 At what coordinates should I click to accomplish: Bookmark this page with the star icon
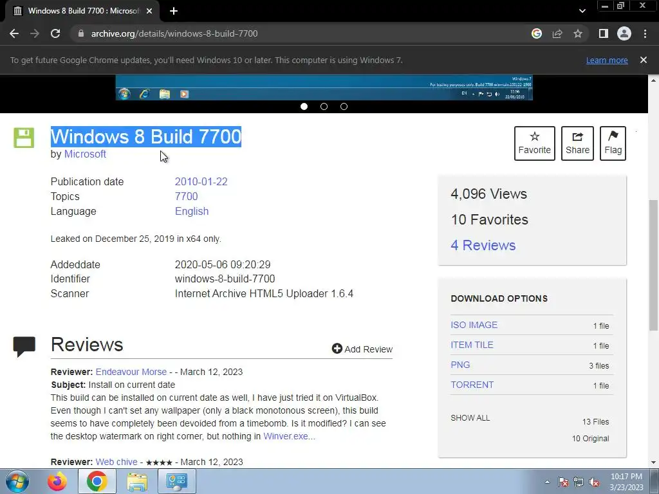tap(578, 33)
